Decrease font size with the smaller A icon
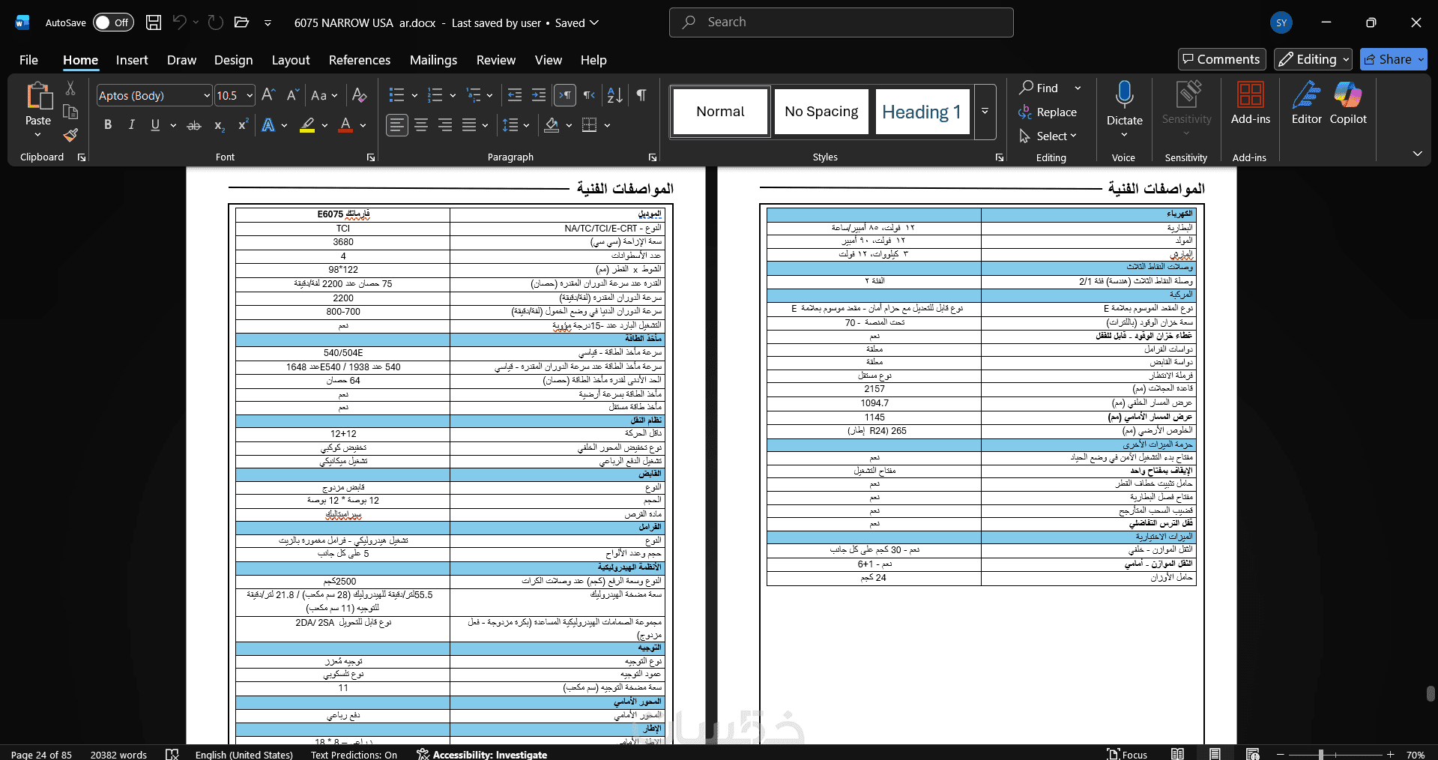1438x760 pixels. tap(293, 95)
